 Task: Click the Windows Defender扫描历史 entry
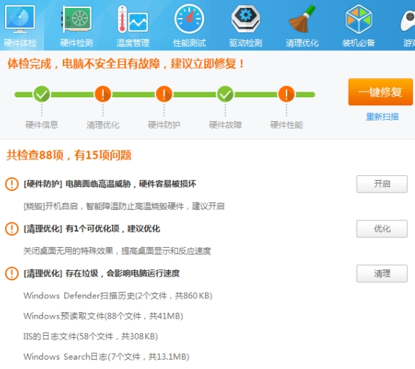(x=118, y=295)
